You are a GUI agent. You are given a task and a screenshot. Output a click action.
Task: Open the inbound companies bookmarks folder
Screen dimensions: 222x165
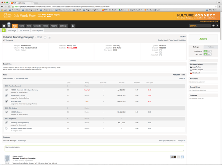63,10
